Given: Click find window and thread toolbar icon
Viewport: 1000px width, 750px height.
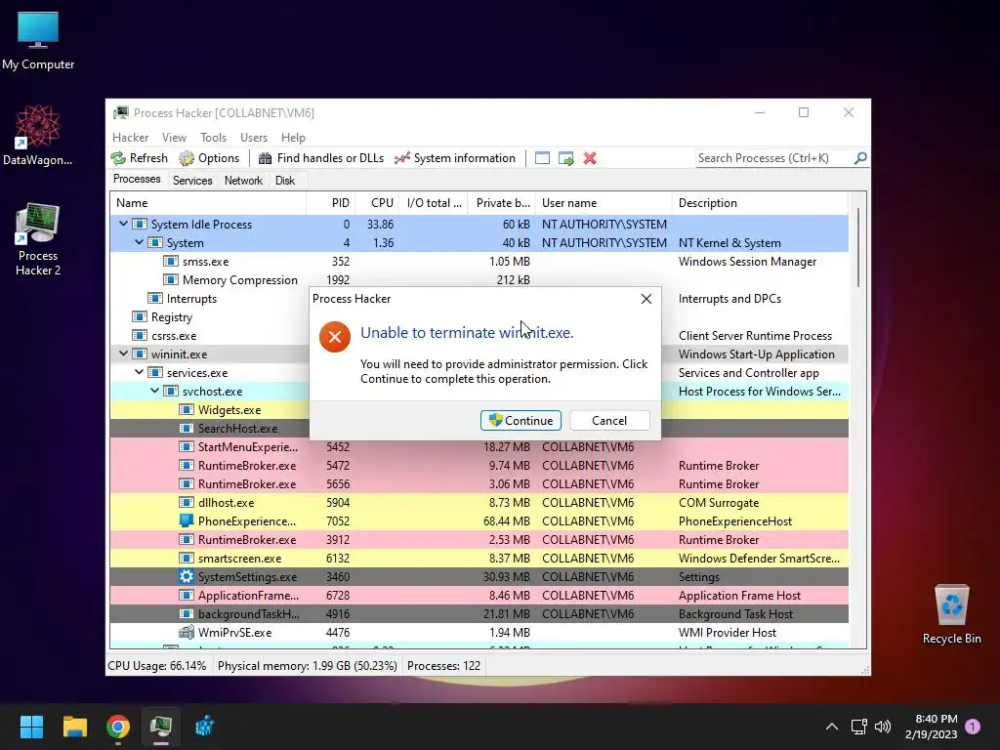Looking at the screenshot, I should [565, 158].
